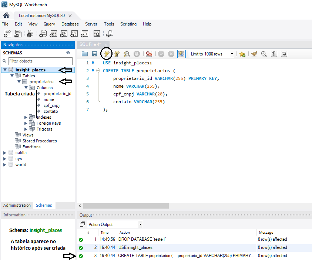Open the Scripting menu

point(128,24)
